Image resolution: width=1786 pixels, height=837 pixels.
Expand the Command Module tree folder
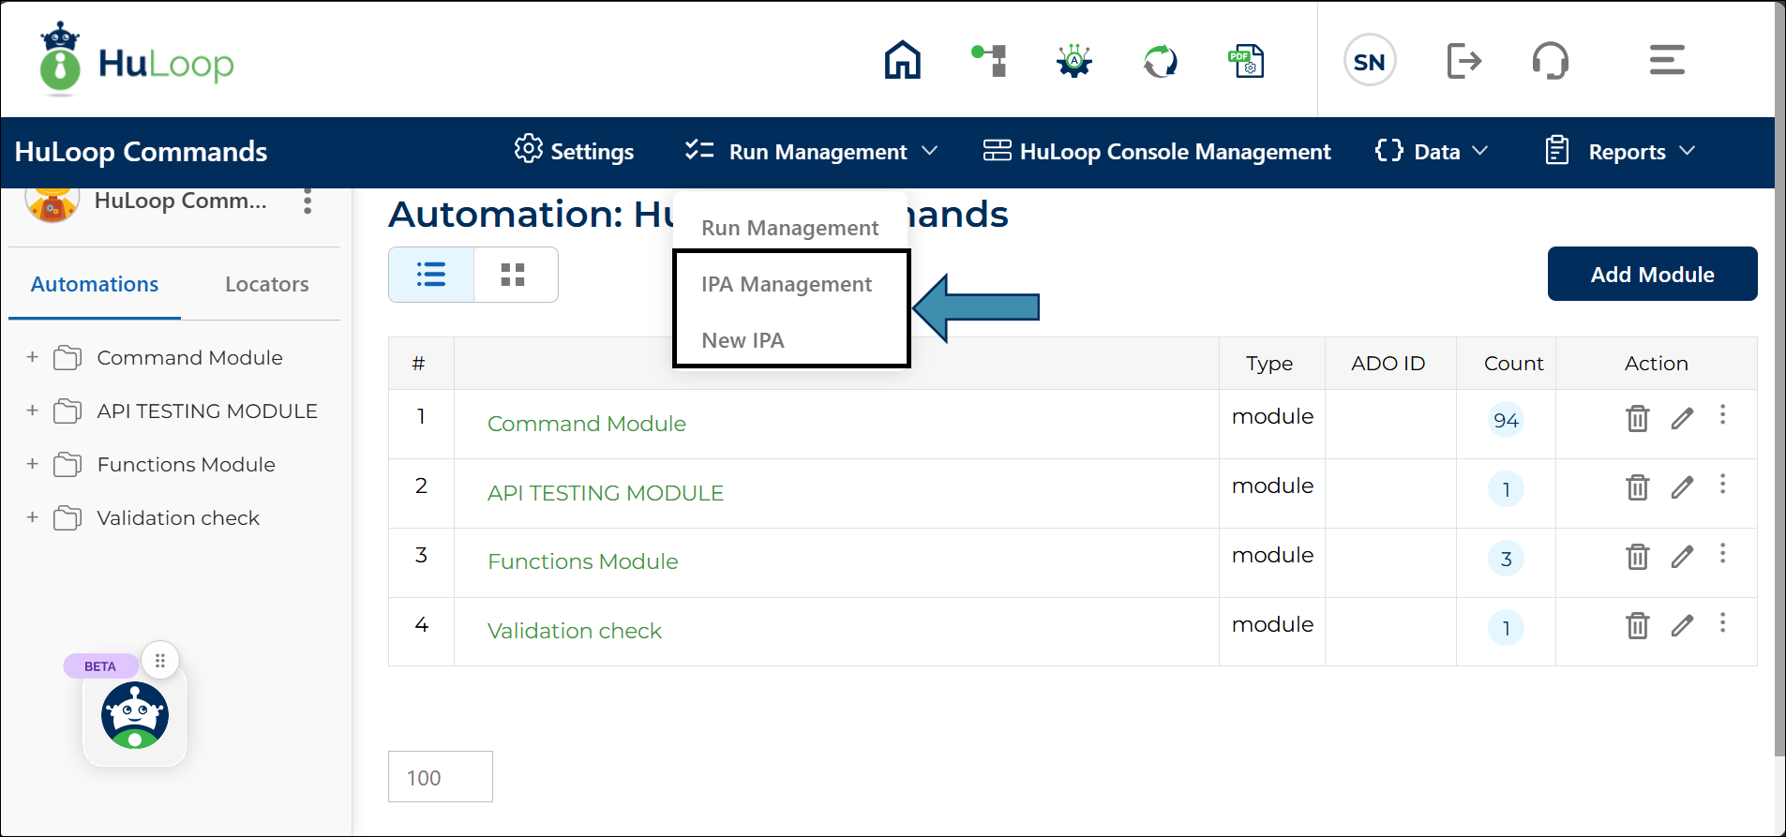(33, 357)
